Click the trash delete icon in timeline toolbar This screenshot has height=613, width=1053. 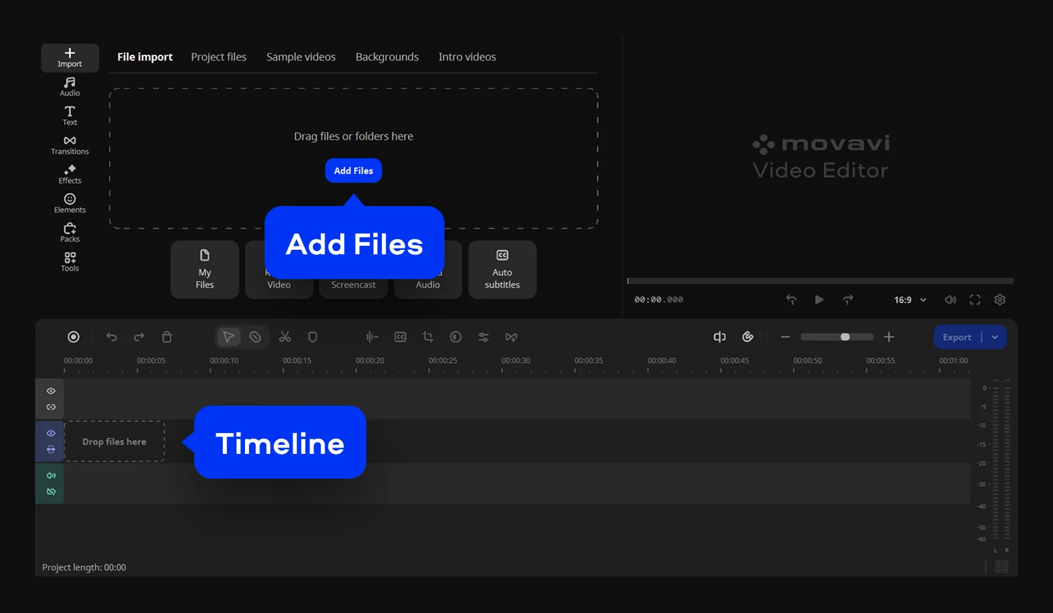[x=167, y=337]
